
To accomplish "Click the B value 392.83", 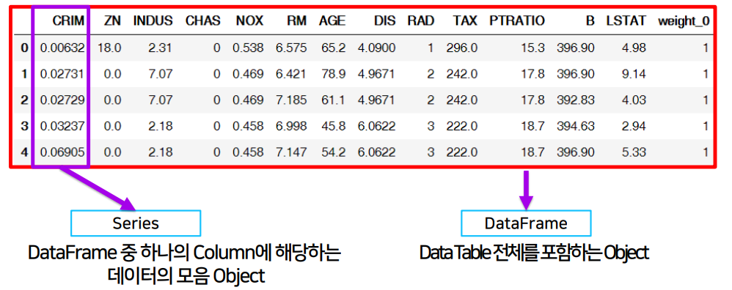I will point(576,100).
